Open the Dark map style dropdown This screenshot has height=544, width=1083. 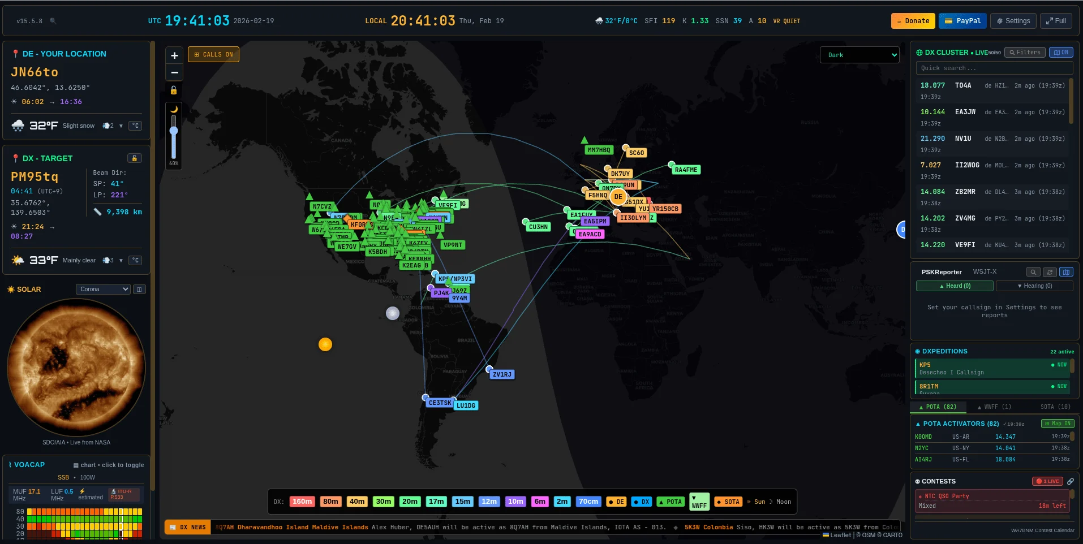click(x=859, y=55)
